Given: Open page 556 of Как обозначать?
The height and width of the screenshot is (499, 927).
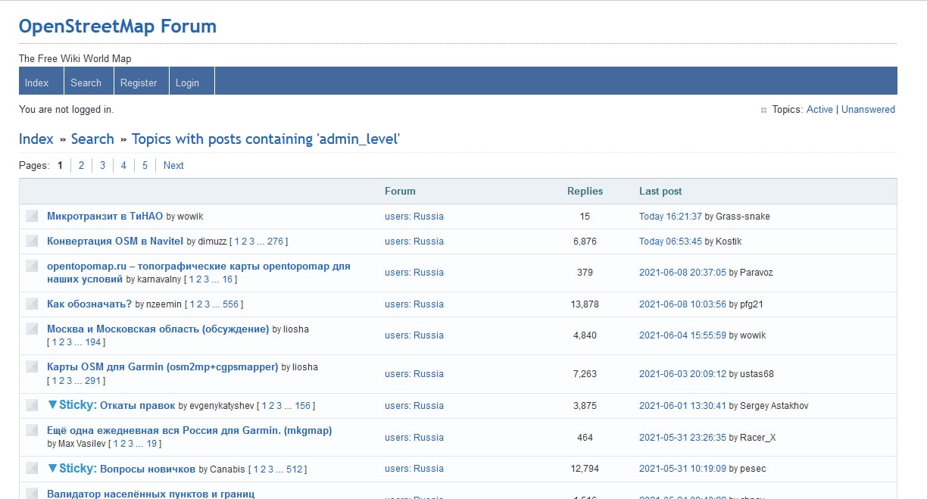Looking at the screenshot, I should point(230,304).
